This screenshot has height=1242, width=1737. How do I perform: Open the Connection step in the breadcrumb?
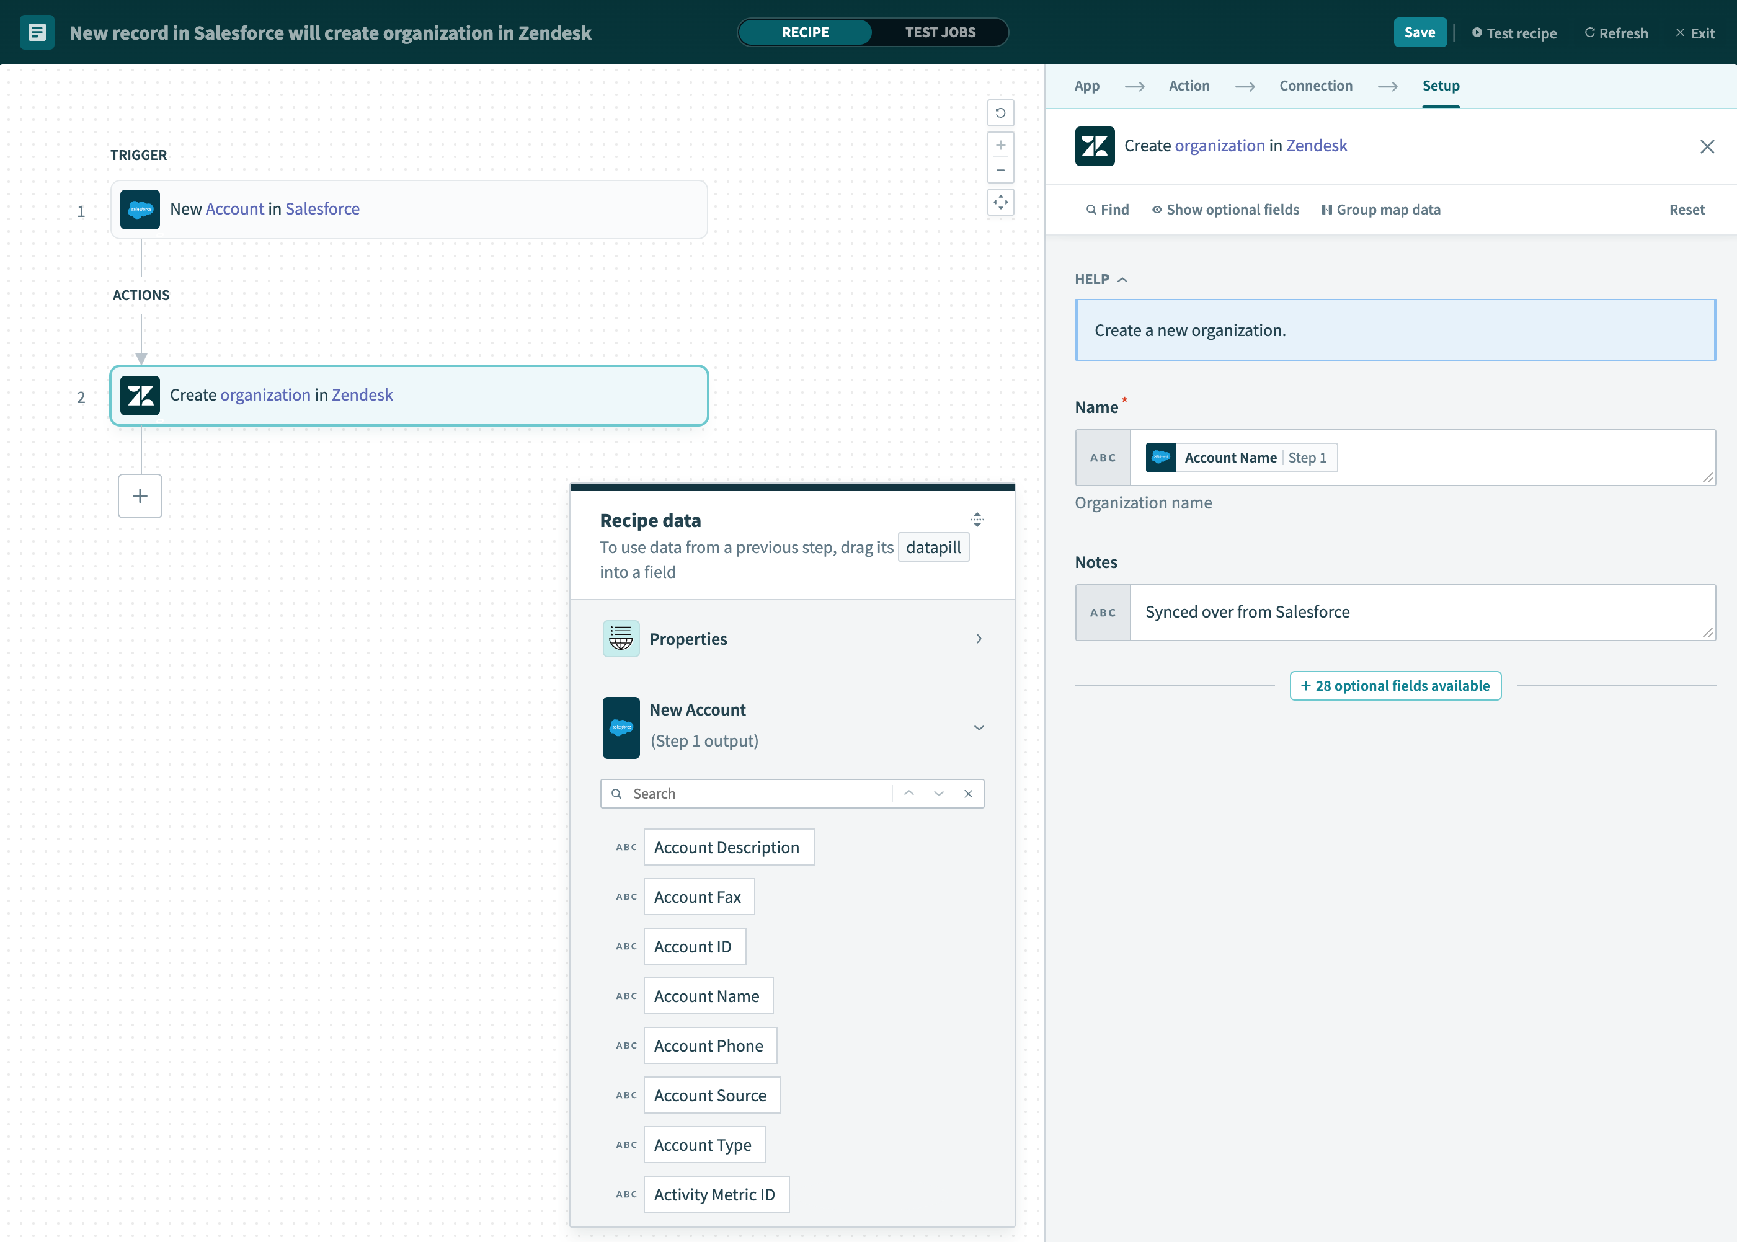[x=1315, y=86]
